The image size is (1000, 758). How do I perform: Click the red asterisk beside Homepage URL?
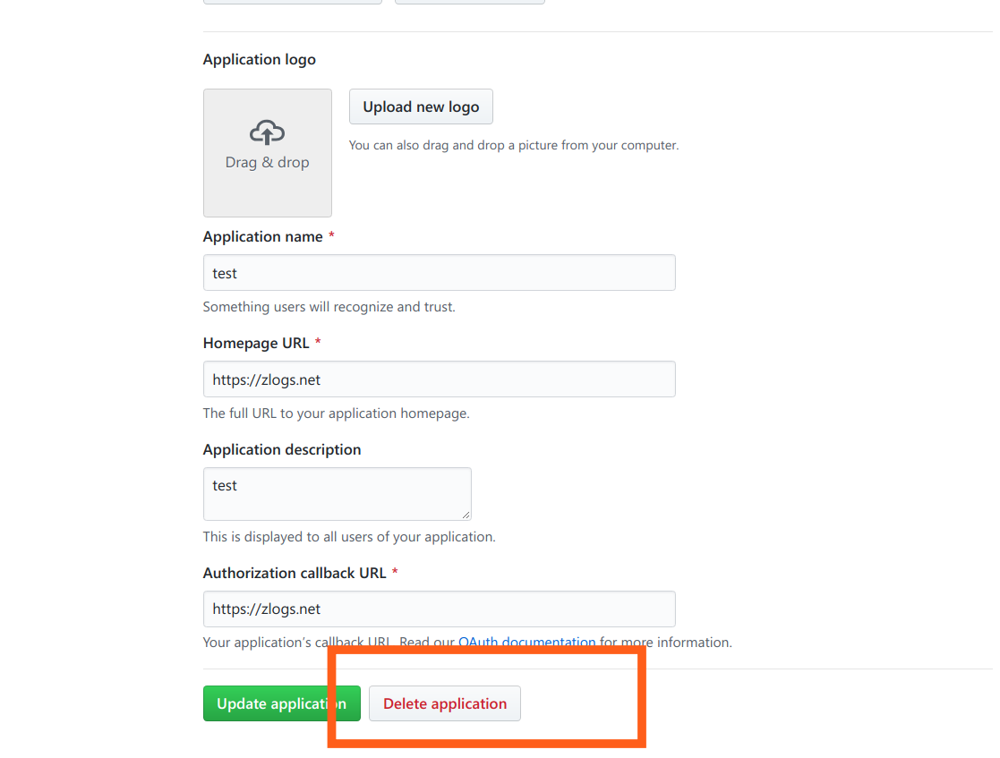318,342
